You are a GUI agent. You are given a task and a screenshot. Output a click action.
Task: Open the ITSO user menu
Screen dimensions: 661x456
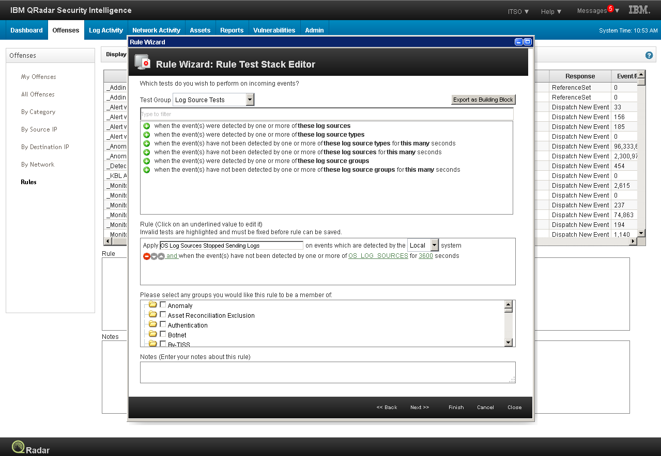click(518, 11)
